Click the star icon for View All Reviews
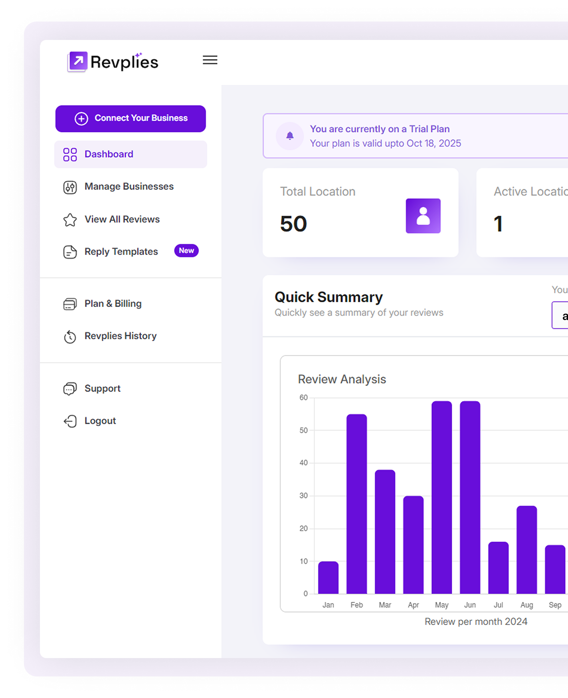 [70, 220]
